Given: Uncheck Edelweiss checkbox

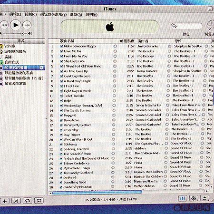Looking at the screenshot, I should 61,144.
